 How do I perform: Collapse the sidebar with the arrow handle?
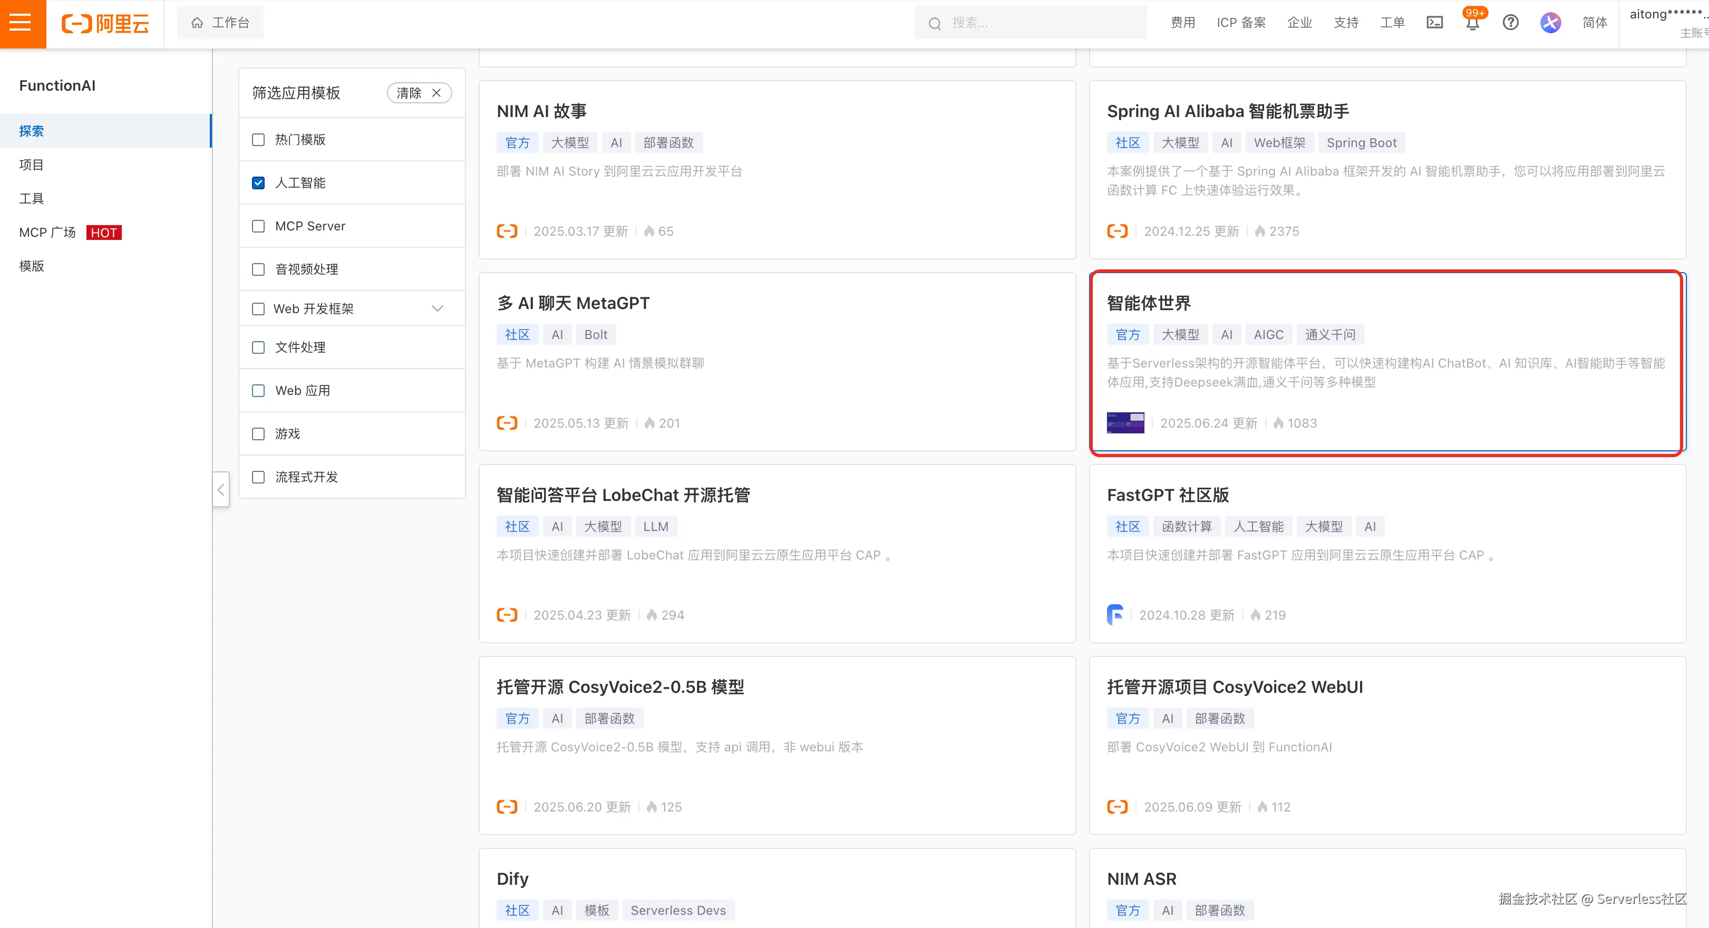[221, 490]
